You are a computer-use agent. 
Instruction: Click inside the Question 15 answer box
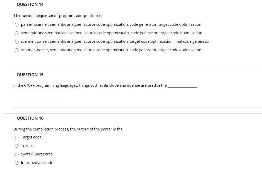tap(37, 93)
